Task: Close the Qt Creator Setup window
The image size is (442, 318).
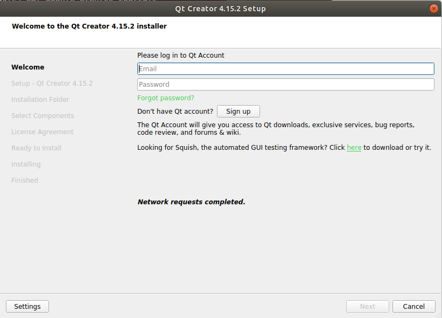Action: point(434,9)
